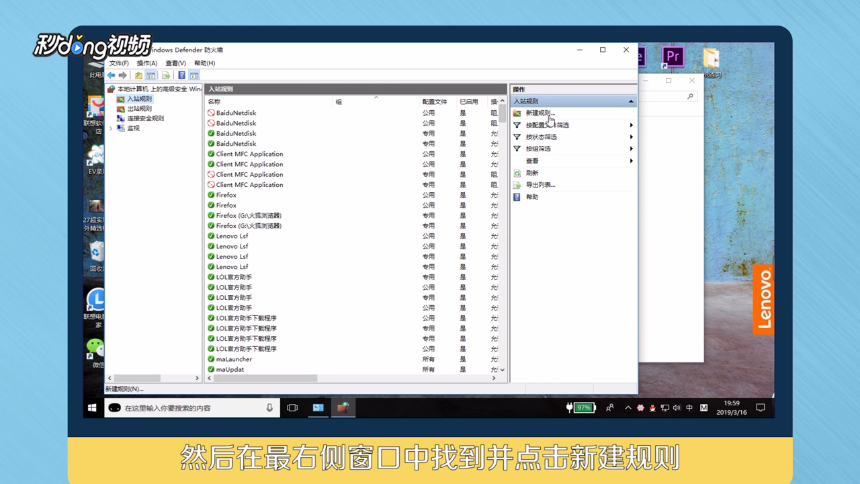Select the maLauncher rule row
The height and width of the screenshot is (484, 860).
pyautogui.click(x=352, y=359)
